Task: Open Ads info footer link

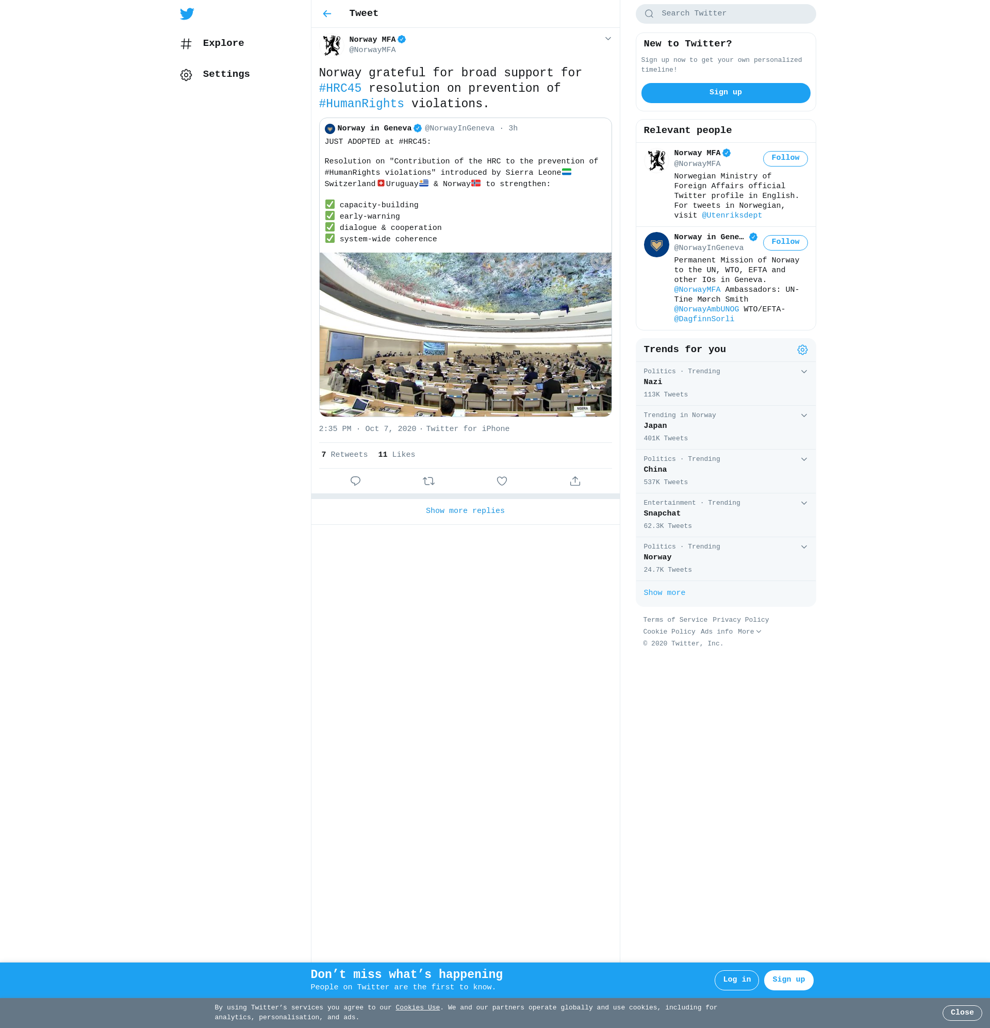Action: click(x=716, y=632)
